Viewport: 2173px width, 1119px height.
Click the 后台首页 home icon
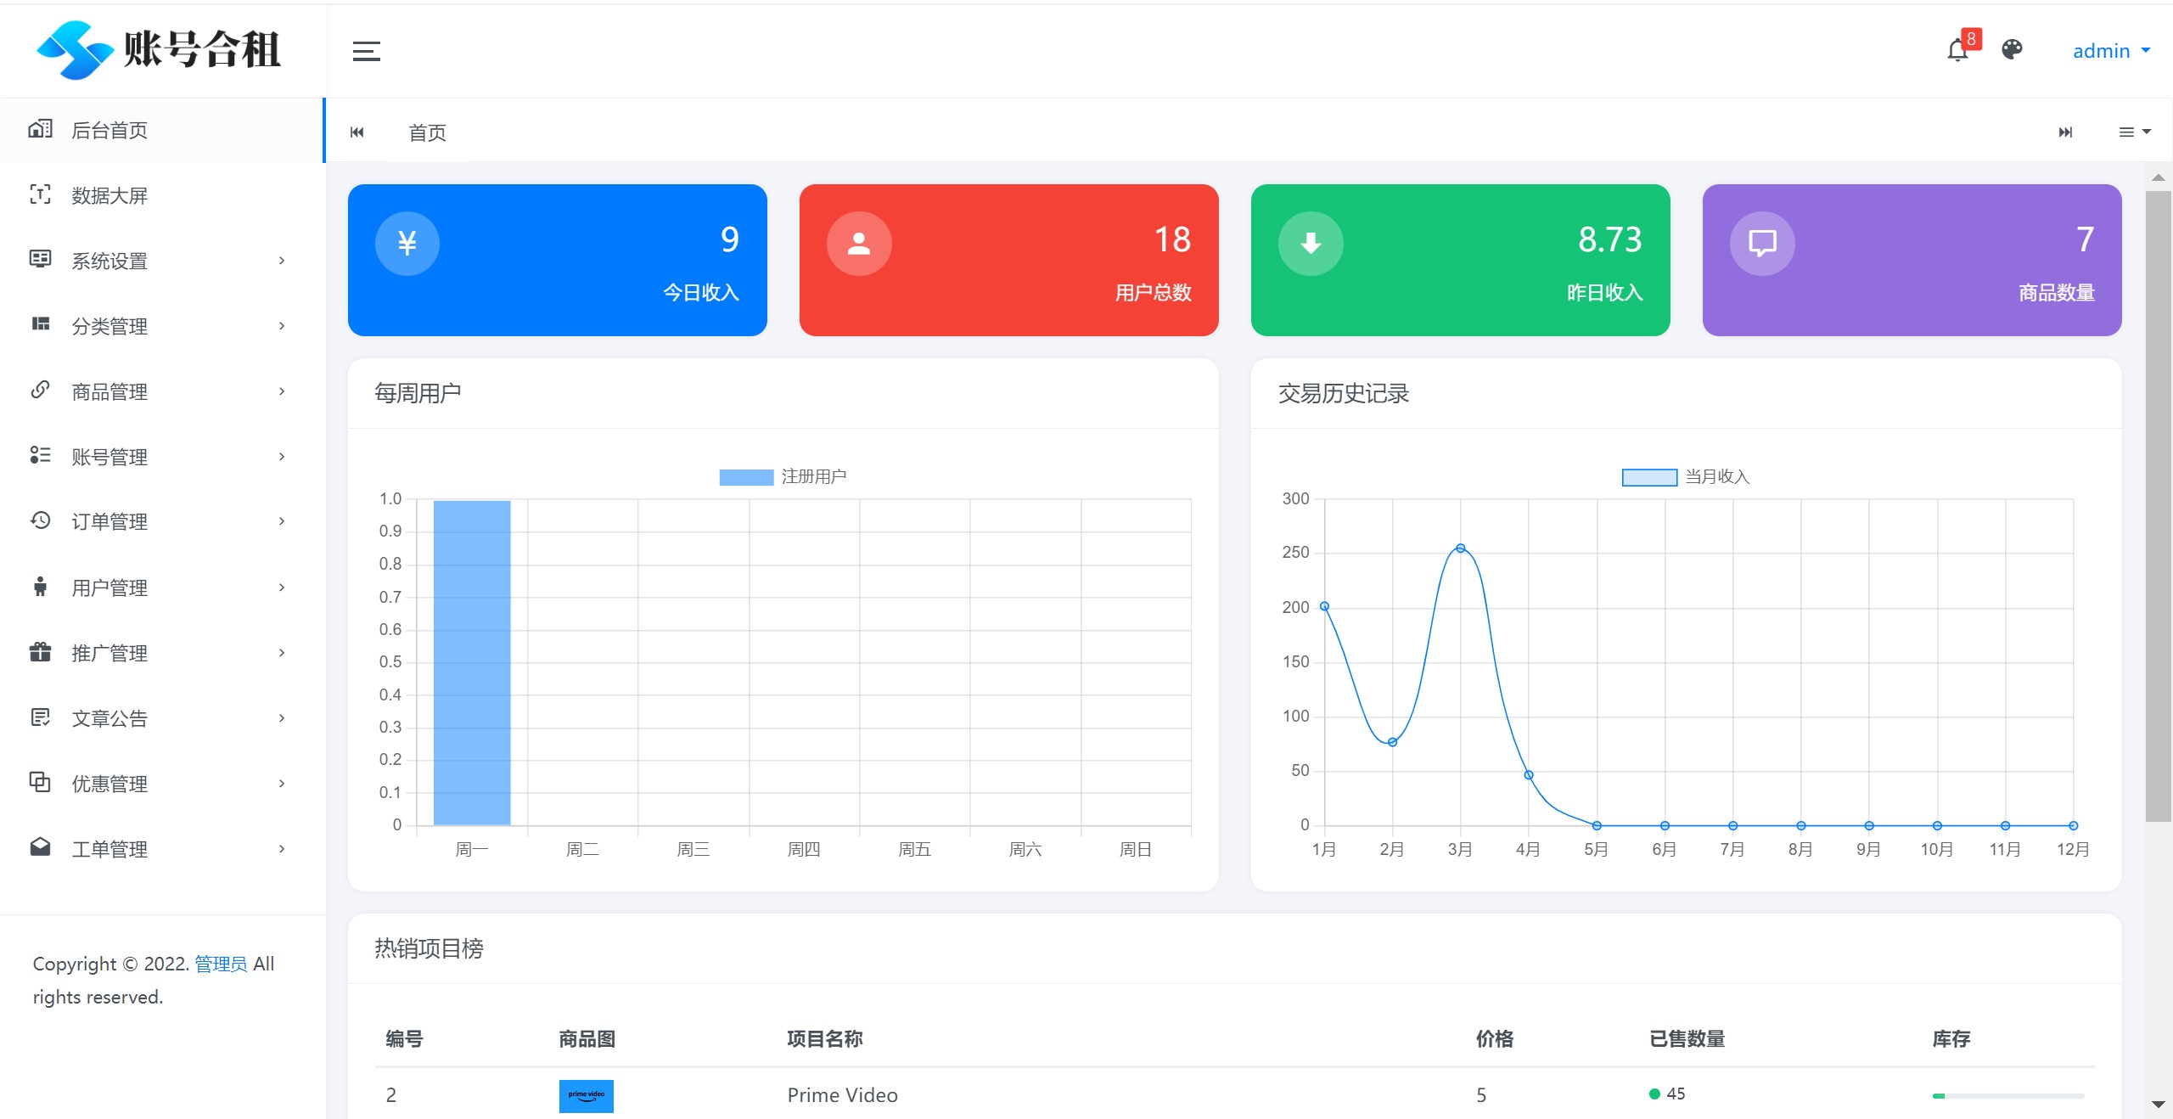(x=40, y=129)
